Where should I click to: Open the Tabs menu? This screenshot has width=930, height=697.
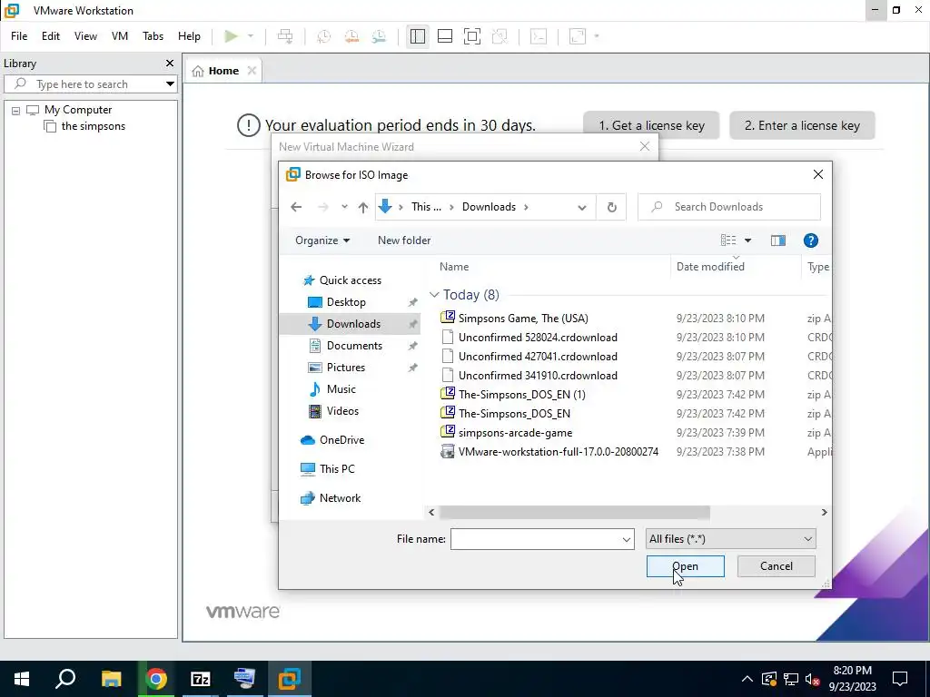[x=153, y=36]
